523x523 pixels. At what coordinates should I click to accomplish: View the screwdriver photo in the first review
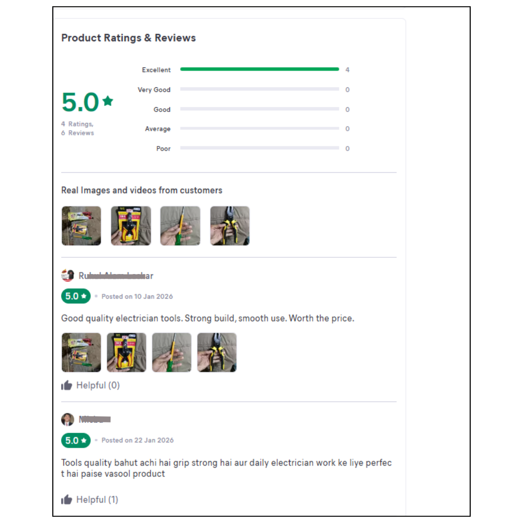click(172, 353)
